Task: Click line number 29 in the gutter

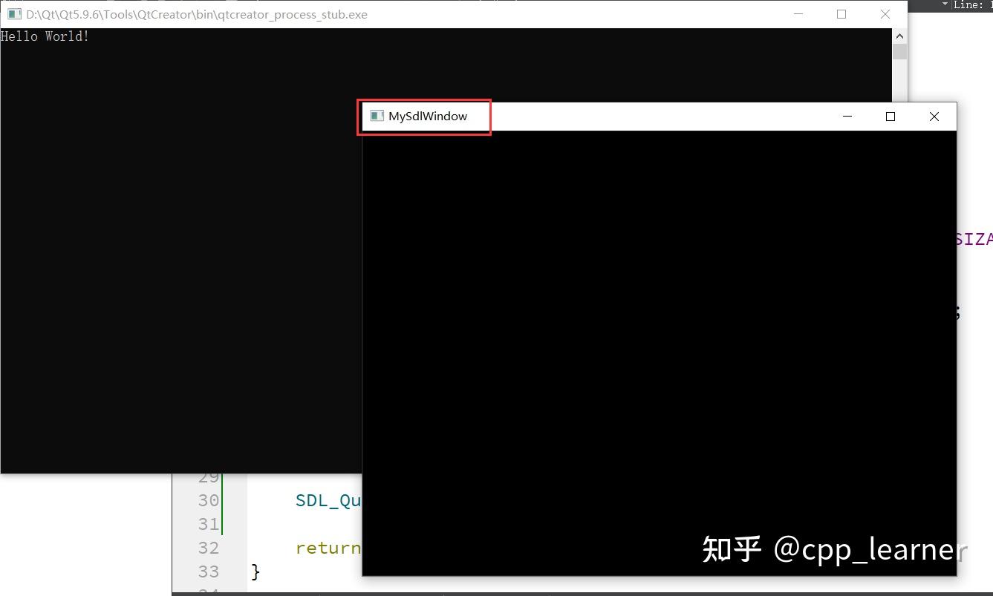Action: [208, 477]
